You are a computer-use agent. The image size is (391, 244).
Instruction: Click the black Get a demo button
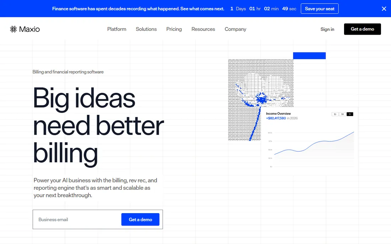[362, 29]
